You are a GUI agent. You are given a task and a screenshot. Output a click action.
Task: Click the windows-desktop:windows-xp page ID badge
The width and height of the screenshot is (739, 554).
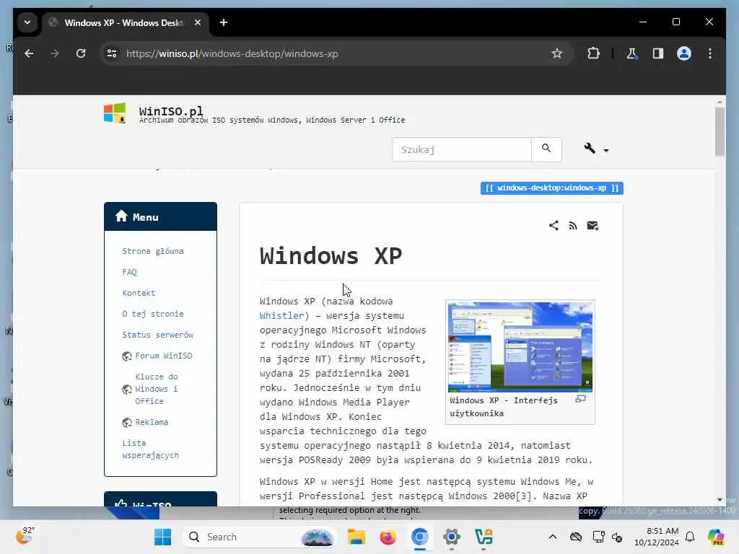pos(552,188)
